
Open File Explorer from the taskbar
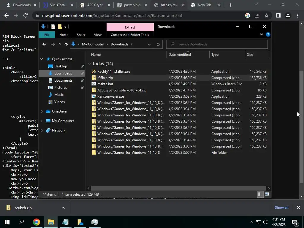click(x=51, y=222)
